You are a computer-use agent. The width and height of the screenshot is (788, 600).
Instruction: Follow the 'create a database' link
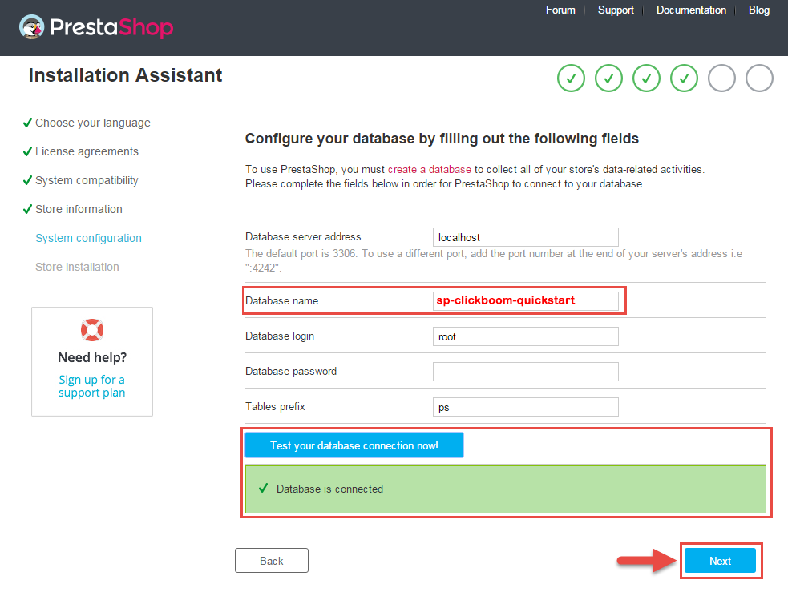pos(429,169)
